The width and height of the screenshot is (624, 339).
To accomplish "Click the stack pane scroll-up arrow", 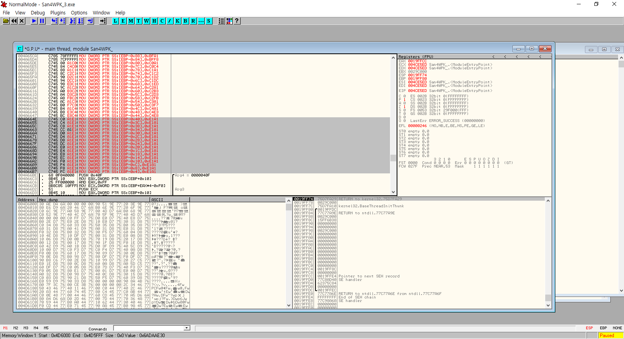I will tap(548, 201).
